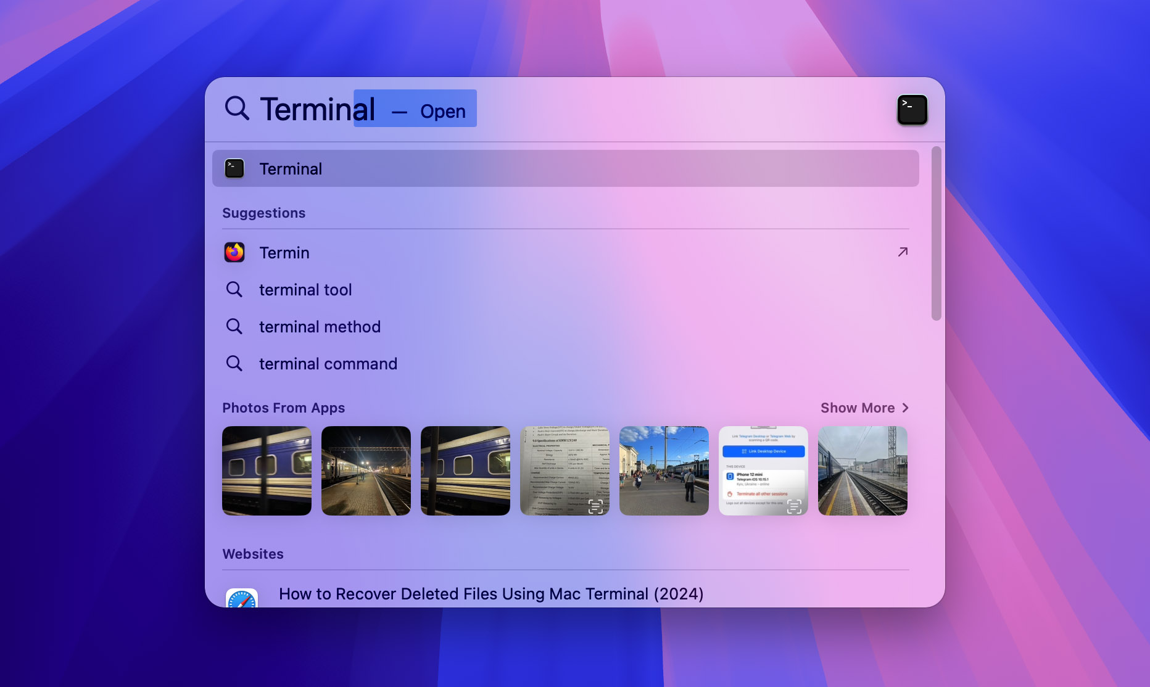Click the Terminal app icon beside the search field
Image resolution: width=1150 pixels, height=687 pixels.
(x=912, y=110)
